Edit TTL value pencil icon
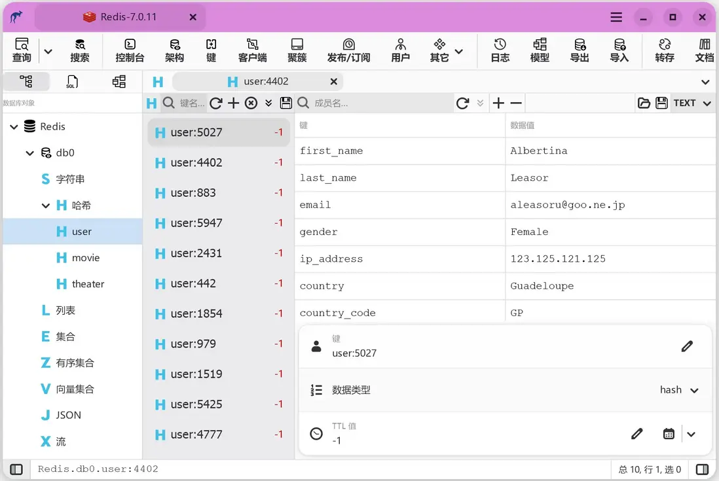719x481 pixels. tap(637, 433)
